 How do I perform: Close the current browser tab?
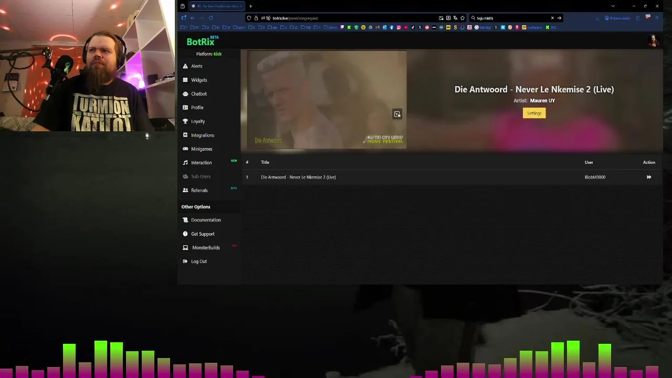241,6
